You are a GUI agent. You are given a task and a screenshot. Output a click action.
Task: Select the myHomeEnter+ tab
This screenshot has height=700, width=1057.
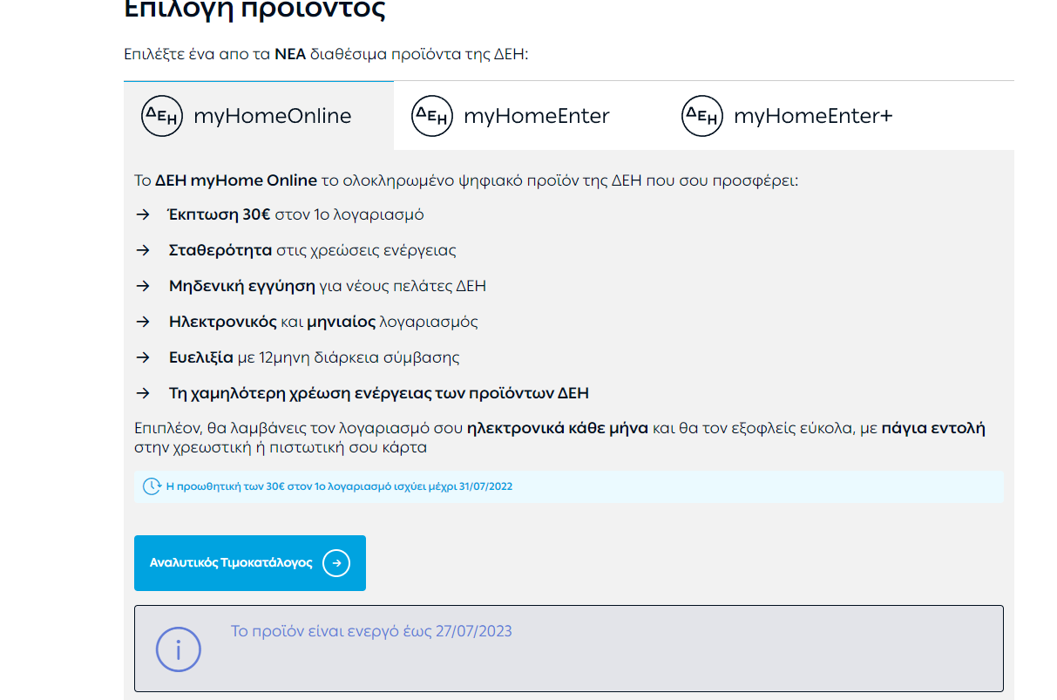[799, 116]
